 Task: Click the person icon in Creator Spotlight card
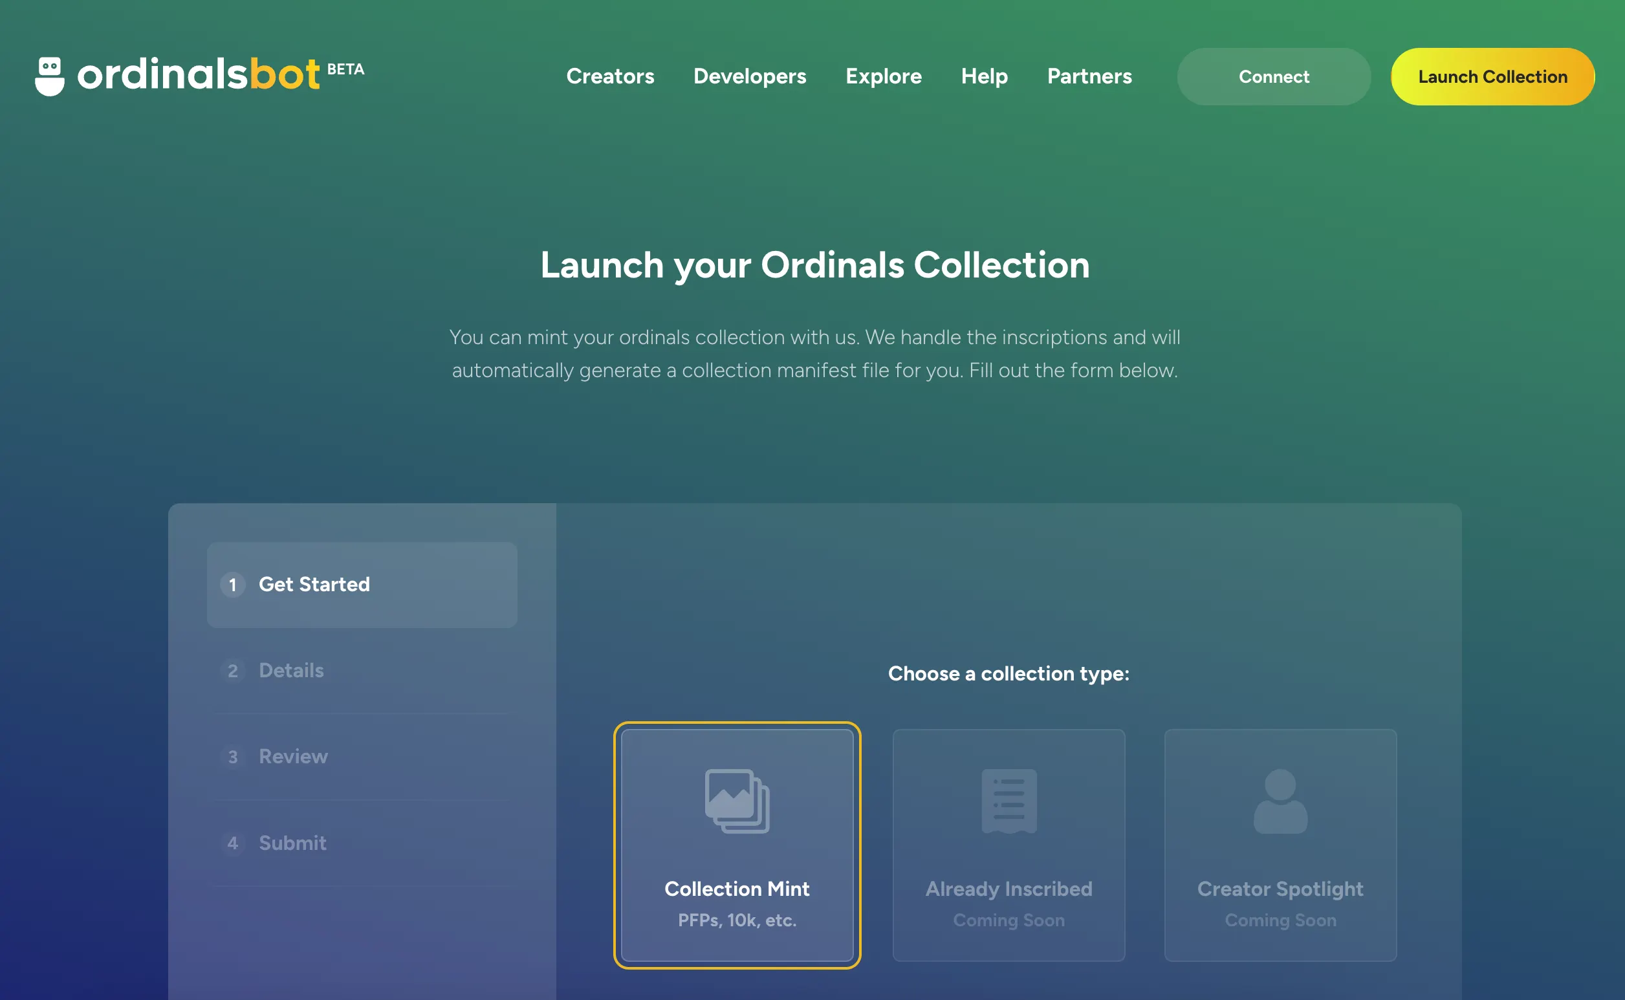pos(1279,802)
